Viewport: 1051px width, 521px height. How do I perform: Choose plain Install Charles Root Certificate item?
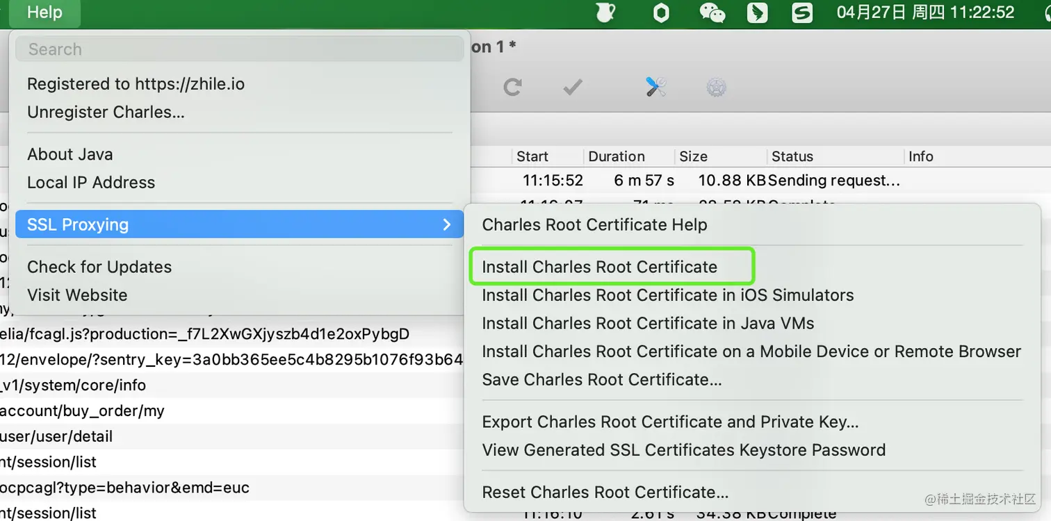[751, 267]
